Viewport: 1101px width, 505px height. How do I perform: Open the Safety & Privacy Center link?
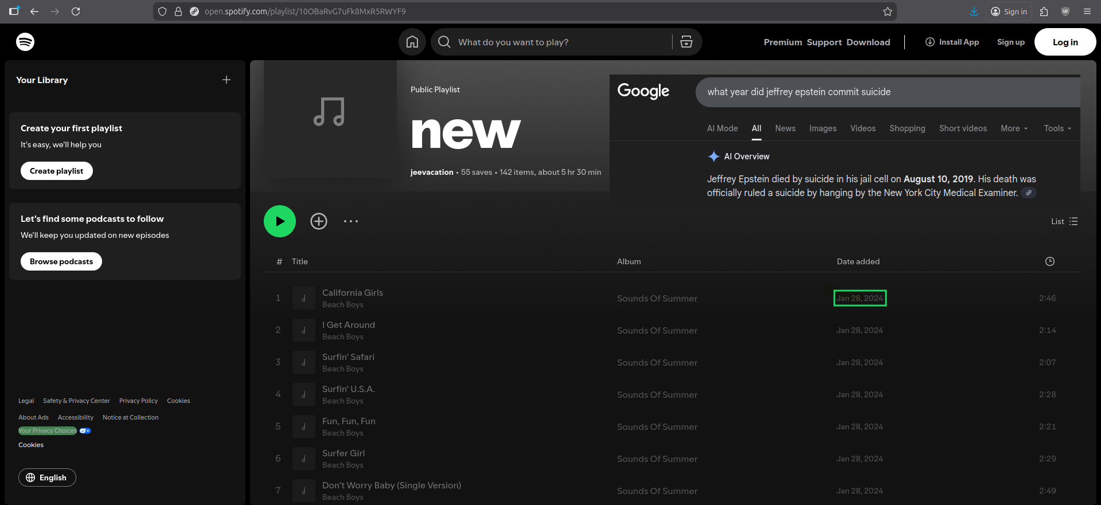(76, 401)
